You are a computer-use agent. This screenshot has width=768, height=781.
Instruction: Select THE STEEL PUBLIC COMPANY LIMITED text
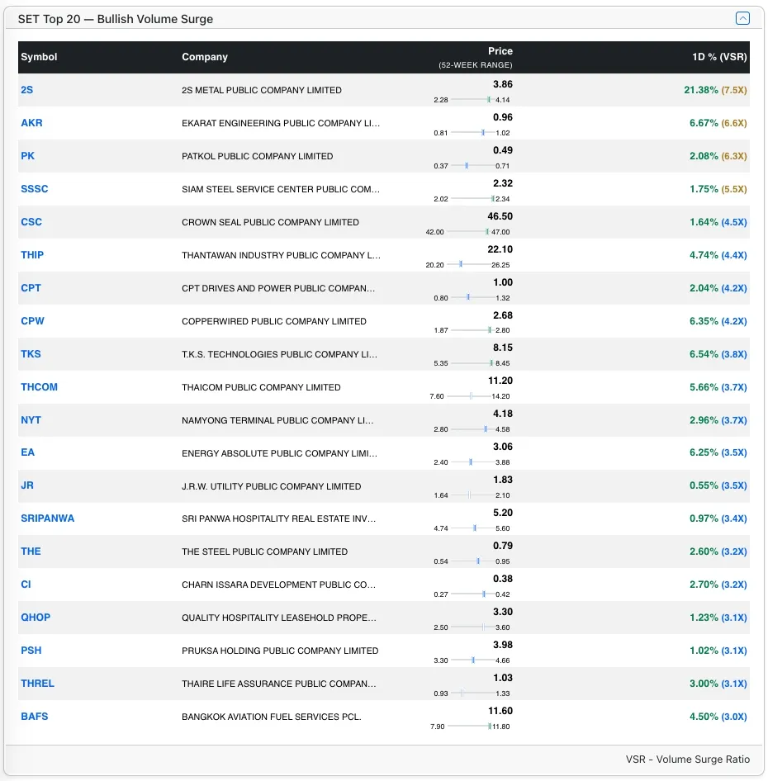264,551
